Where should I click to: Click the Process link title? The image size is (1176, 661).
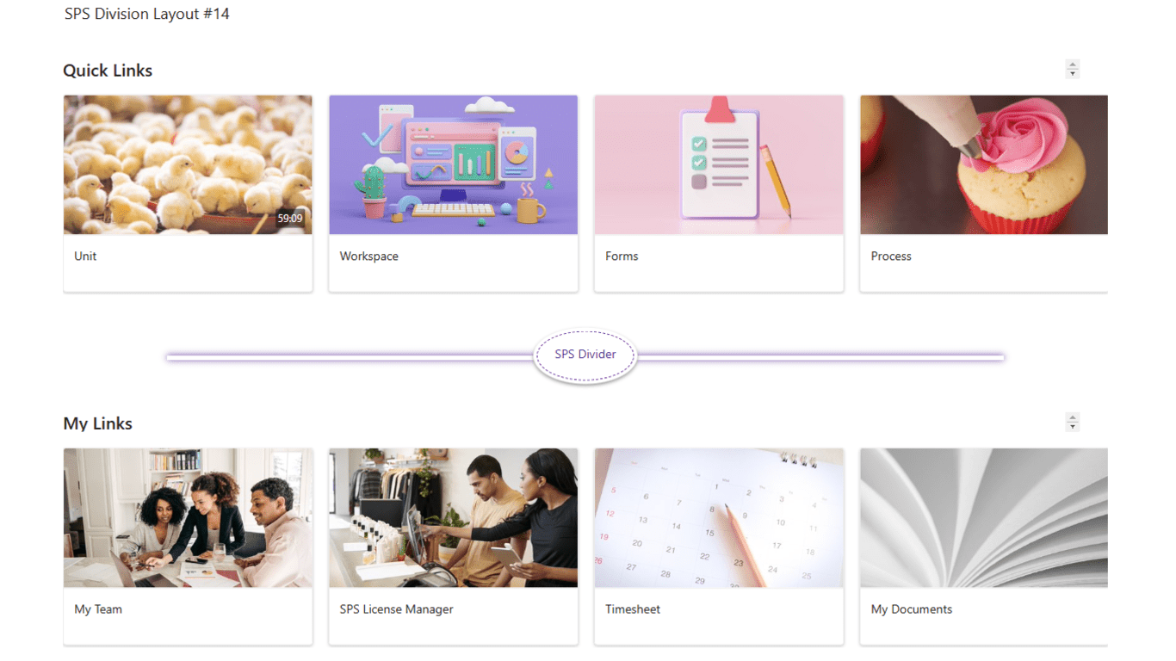(891, 256)
